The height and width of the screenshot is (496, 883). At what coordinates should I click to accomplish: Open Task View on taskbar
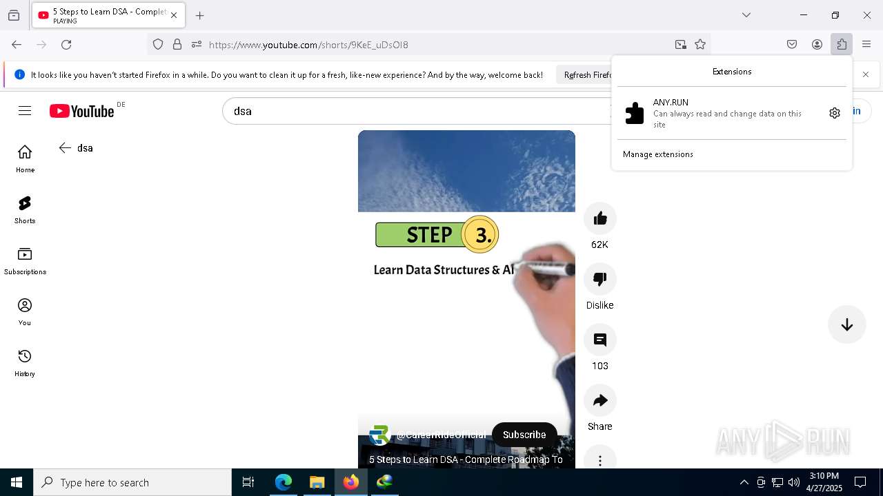[x=248, y=482]
